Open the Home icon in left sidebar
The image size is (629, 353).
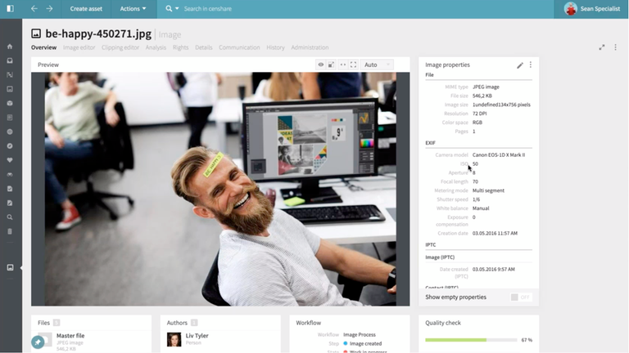tap(10, 47)
